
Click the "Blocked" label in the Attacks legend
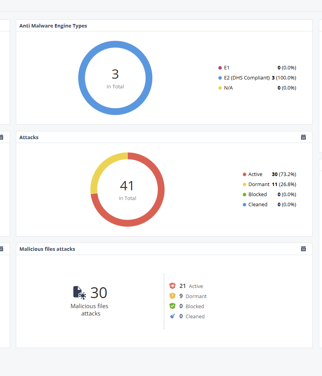point(258,194)
